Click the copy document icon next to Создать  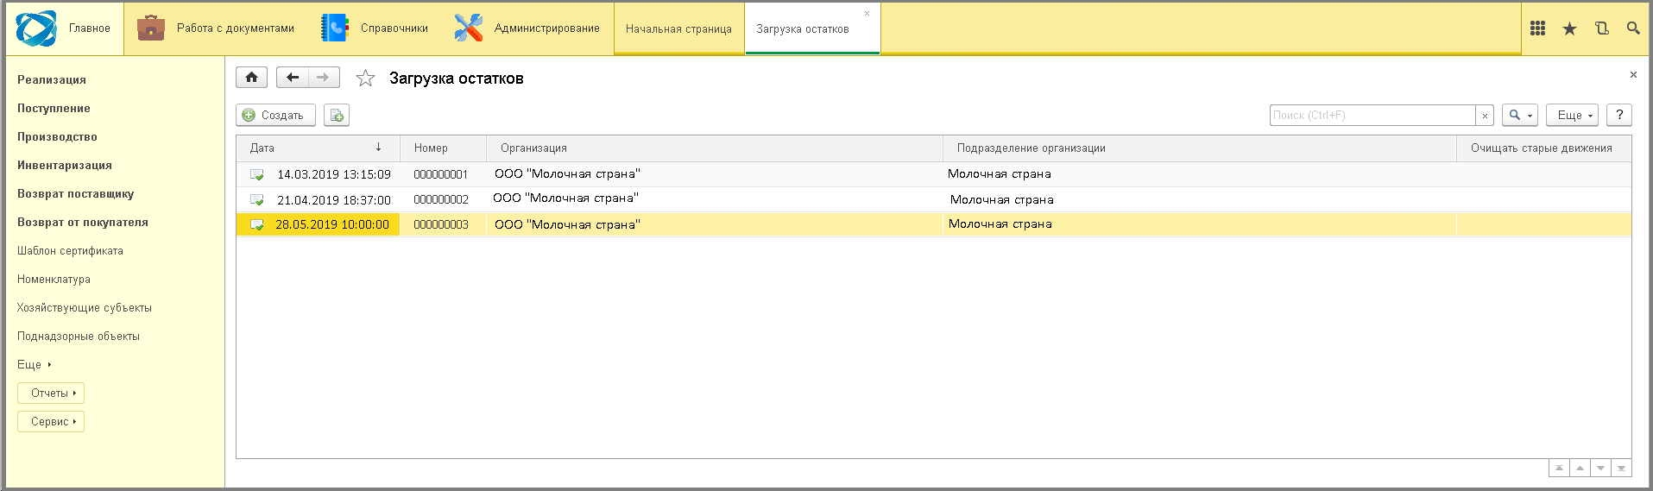coord(337,115)
